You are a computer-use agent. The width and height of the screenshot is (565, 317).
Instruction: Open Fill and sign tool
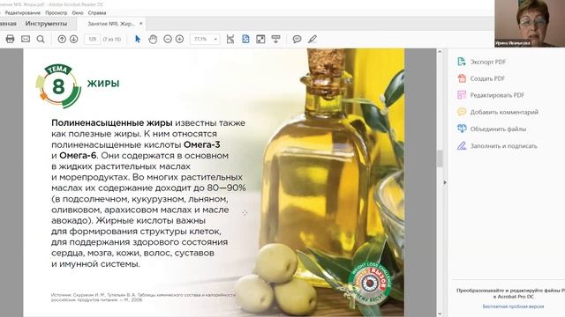497,146
